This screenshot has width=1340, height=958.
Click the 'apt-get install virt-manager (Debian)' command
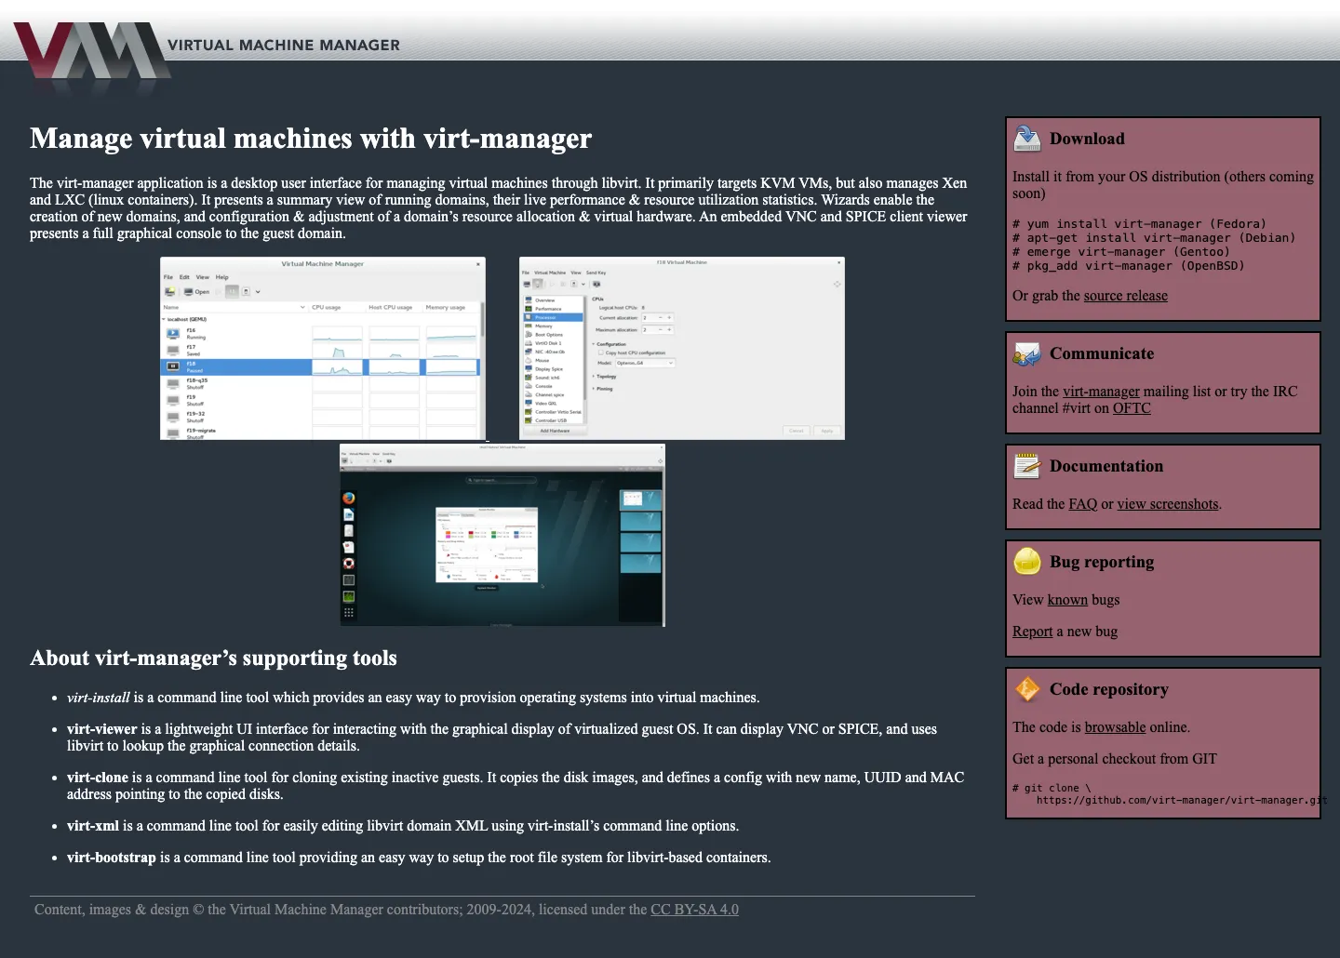tap(1154, 238)
